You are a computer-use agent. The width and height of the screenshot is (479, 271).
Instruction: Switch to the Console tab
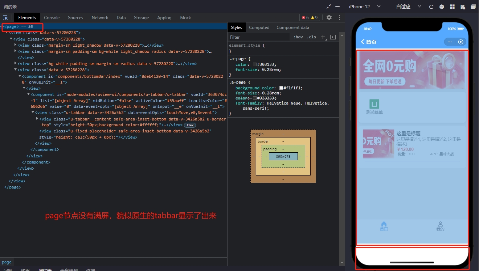(52, 17)
